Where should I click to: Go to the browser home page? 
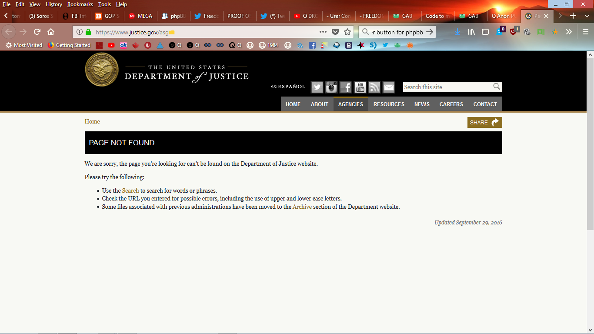[51, 32]
